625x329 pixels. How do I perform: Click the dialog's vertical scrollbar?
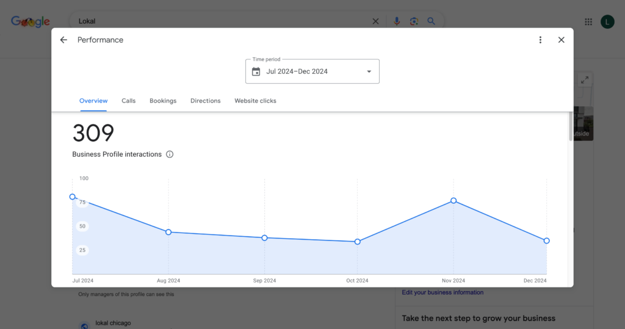(x=571, y=127)
